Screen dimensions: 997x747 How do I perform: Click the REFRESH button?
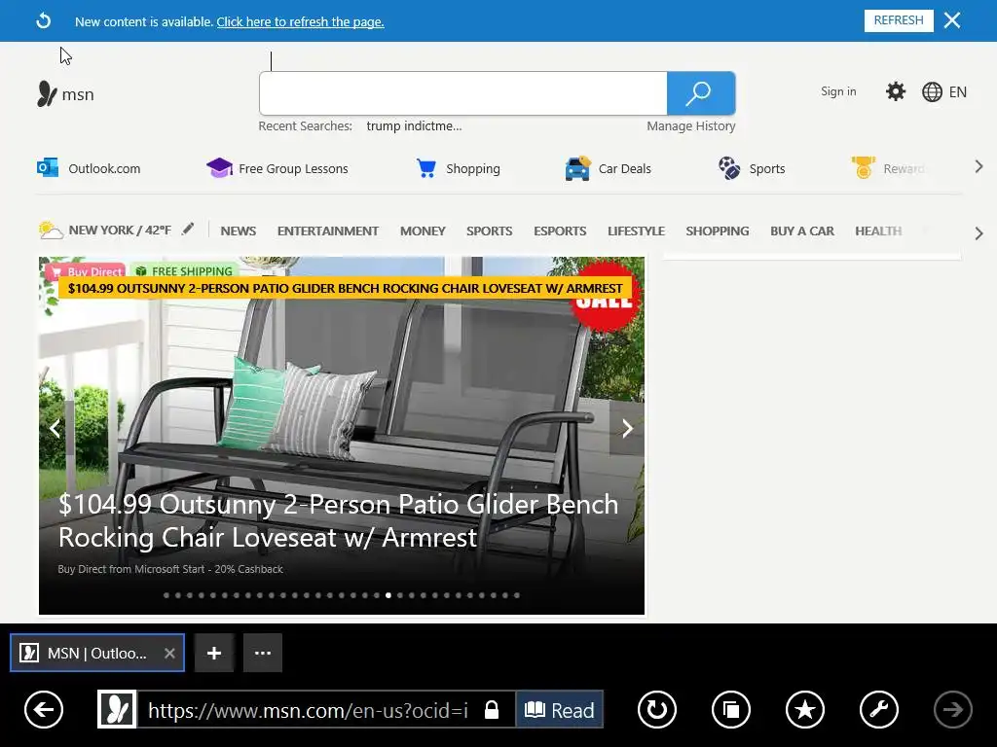pos(899,20)
